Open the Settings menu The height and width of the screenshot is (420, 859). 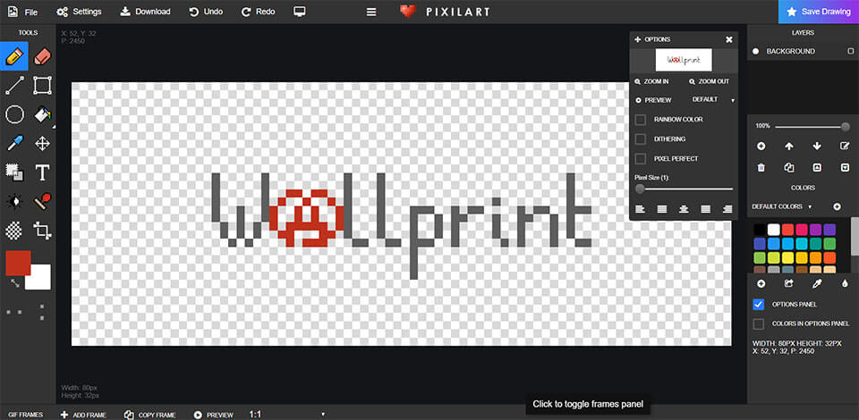pyautogui.click(x=79, y=12)
